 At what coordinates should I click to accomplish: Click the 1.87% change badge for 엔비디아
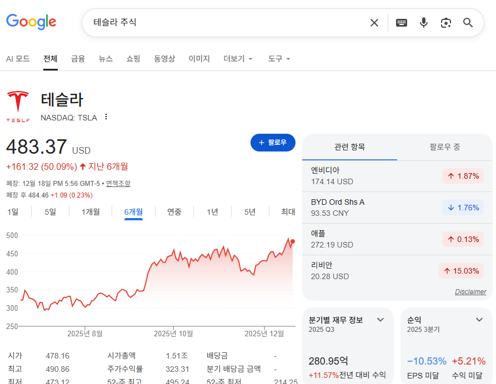[463, 176]
